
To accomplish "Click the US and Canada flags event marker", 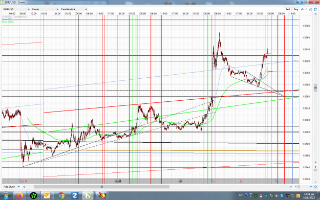I will click(23, 181).
